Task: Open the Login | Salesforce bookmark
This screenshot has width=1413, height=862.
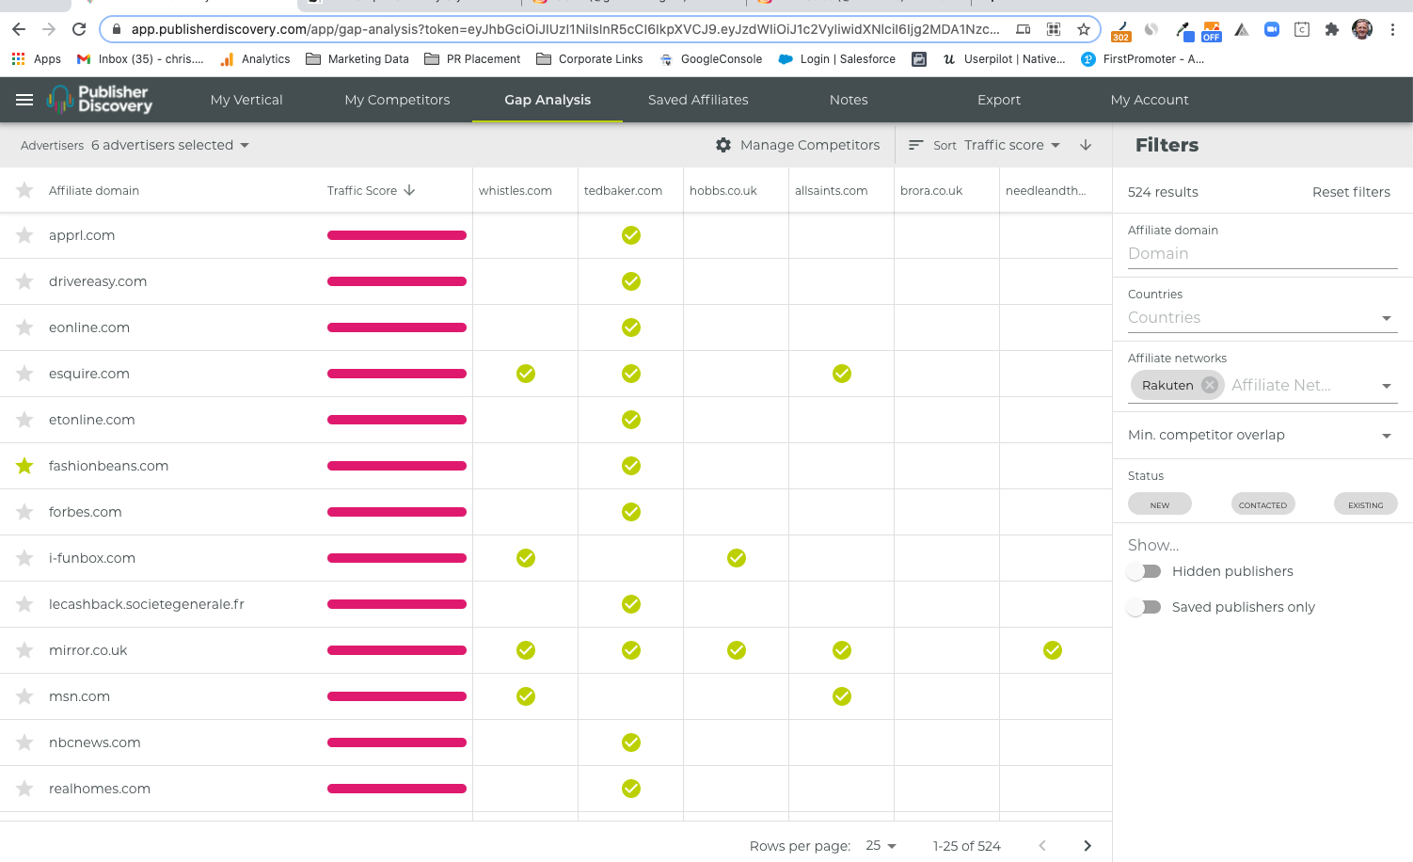Action: click(x=837, y=59)
